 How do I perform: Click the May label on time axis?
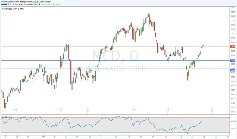click(x=141, y=137)
